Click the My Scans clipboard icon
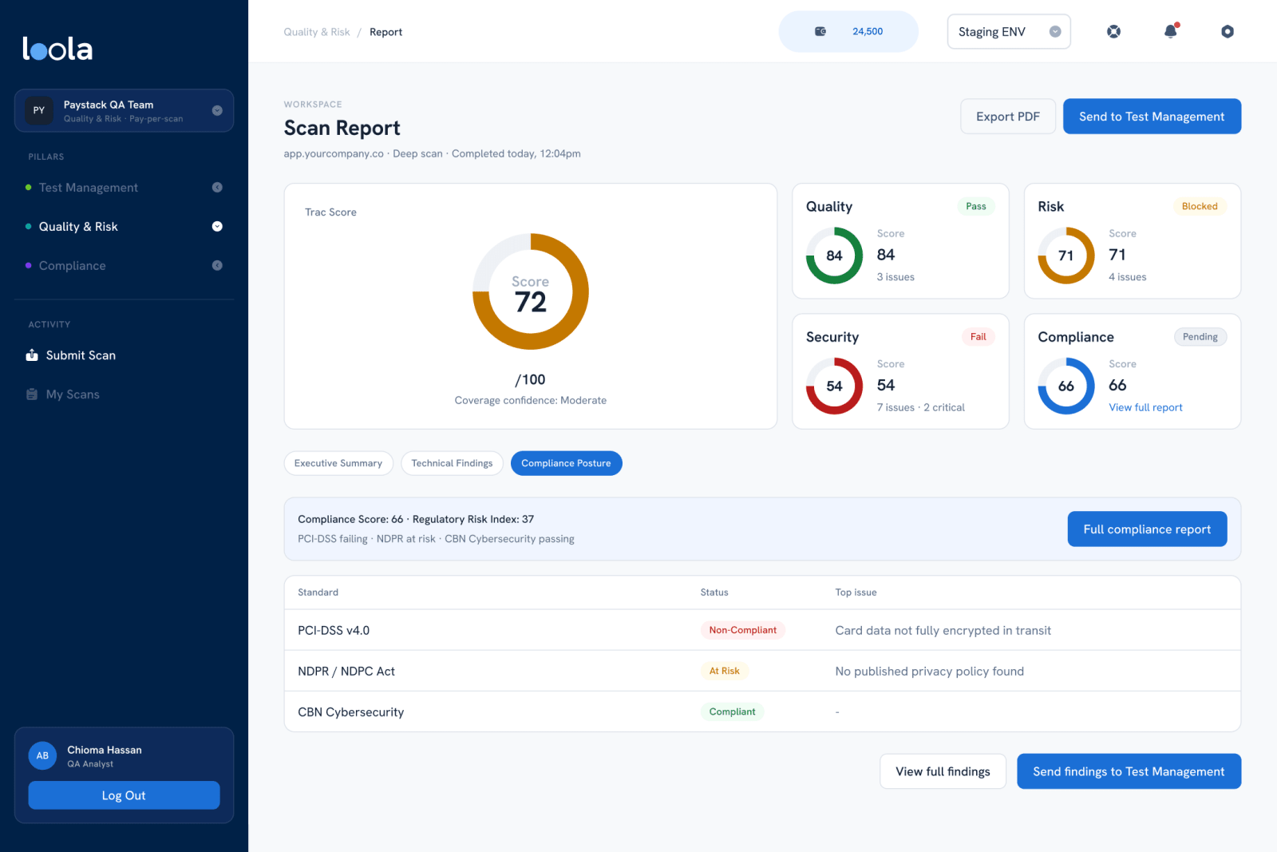 click(x=32, y=394)
